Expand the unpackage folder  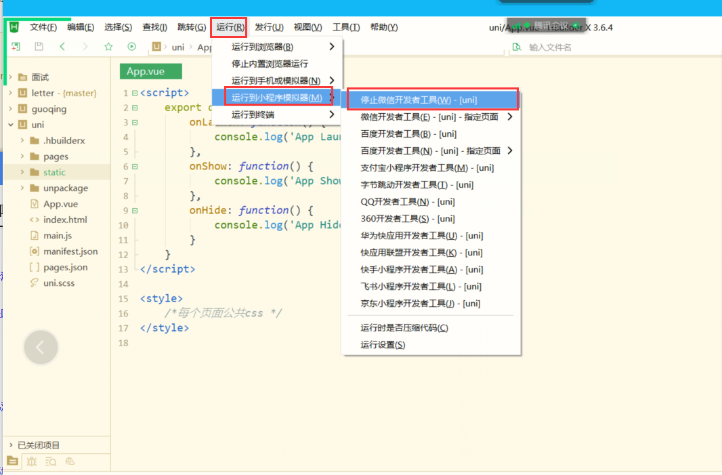[22, 188]
